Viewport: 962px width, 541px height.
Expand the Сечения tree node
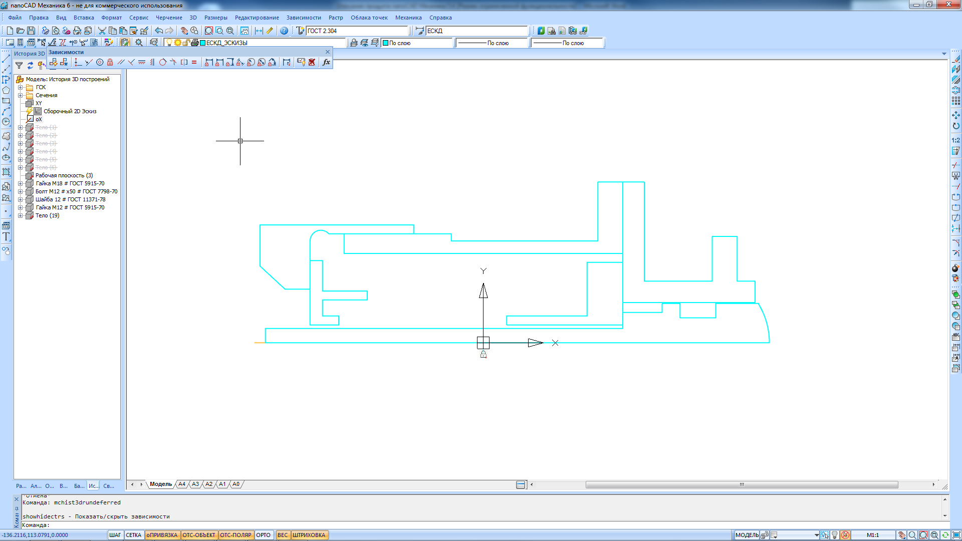21,95
